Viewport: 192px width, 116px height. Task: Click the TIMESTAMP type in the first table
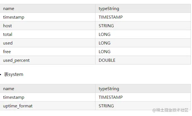[x=110, y=17]
